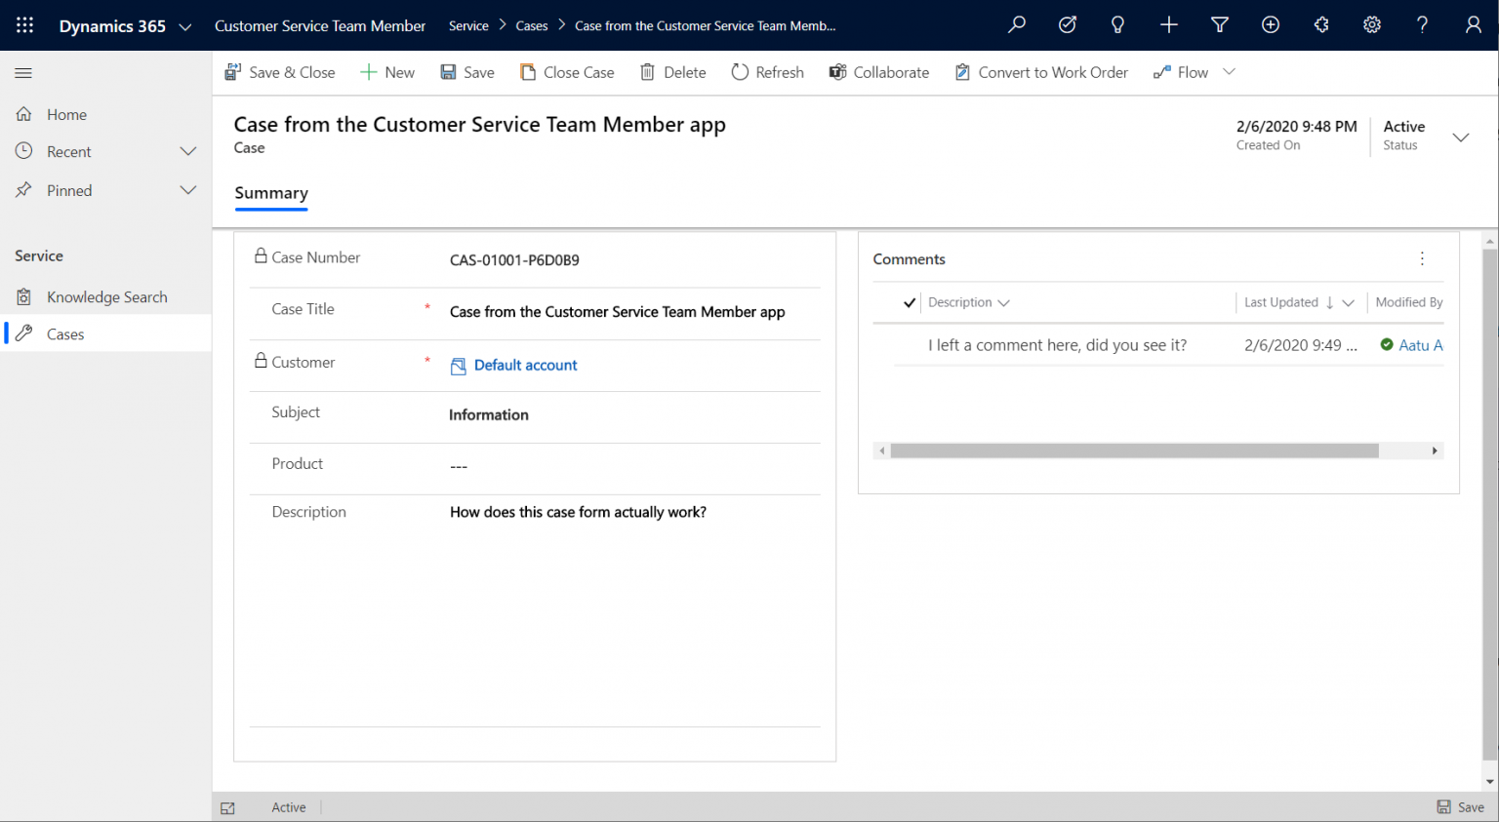Open the Comments more commands ellipsis

[1422, 258]
